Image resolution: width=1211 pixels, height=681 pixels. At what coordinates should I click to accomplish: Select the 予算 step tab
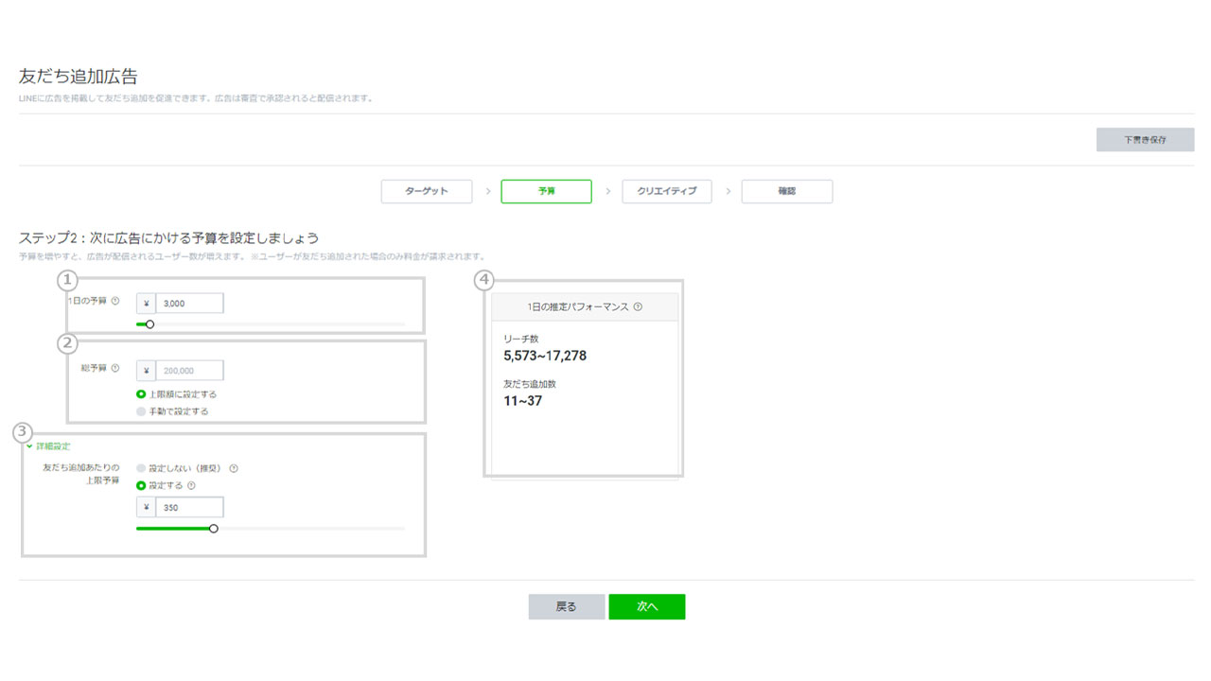click(x=546, y=191)
